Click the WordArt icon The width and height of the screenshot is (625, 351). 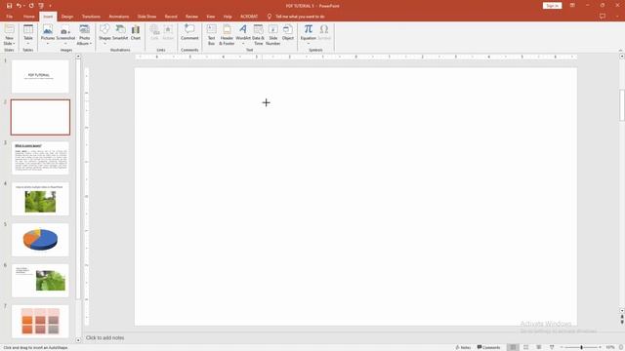pos(243,29)
